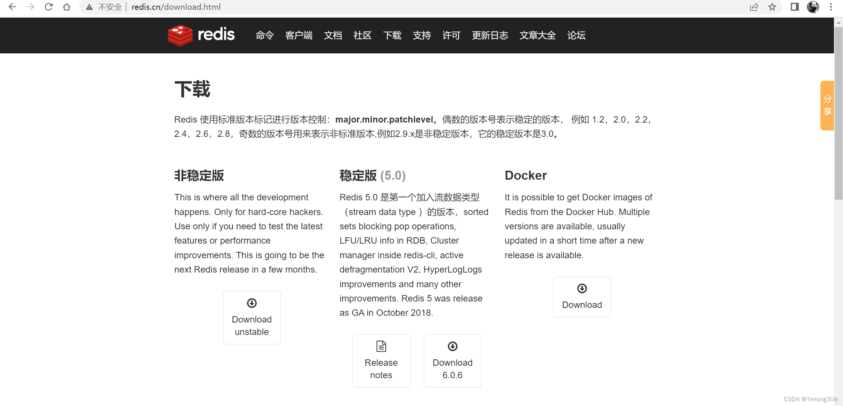Open the 更新日志 menu item
Screen dimensions: 843x406
490,35
